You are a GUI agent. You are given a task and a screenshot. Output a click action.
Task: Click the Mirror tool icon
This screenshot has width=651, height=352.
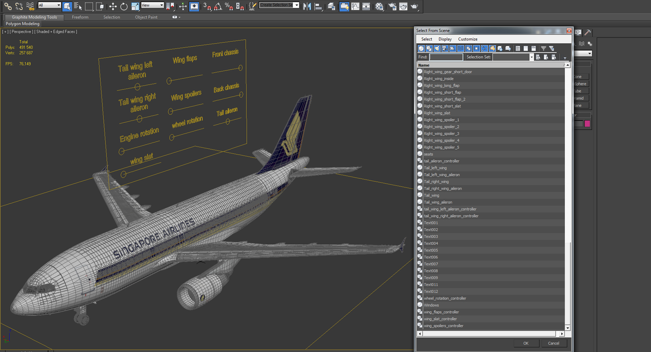pyautogui.click(x=307, y=6)
